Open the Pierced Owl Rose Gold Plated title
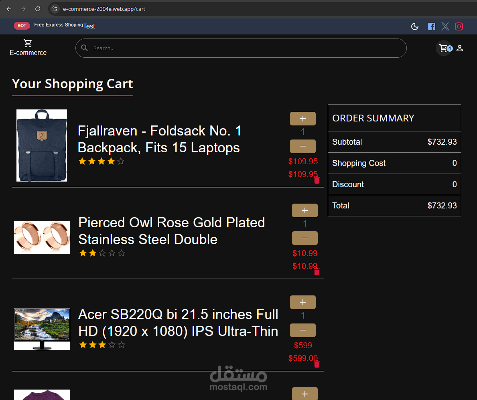The image size is (477, 400). pos(172,231)
